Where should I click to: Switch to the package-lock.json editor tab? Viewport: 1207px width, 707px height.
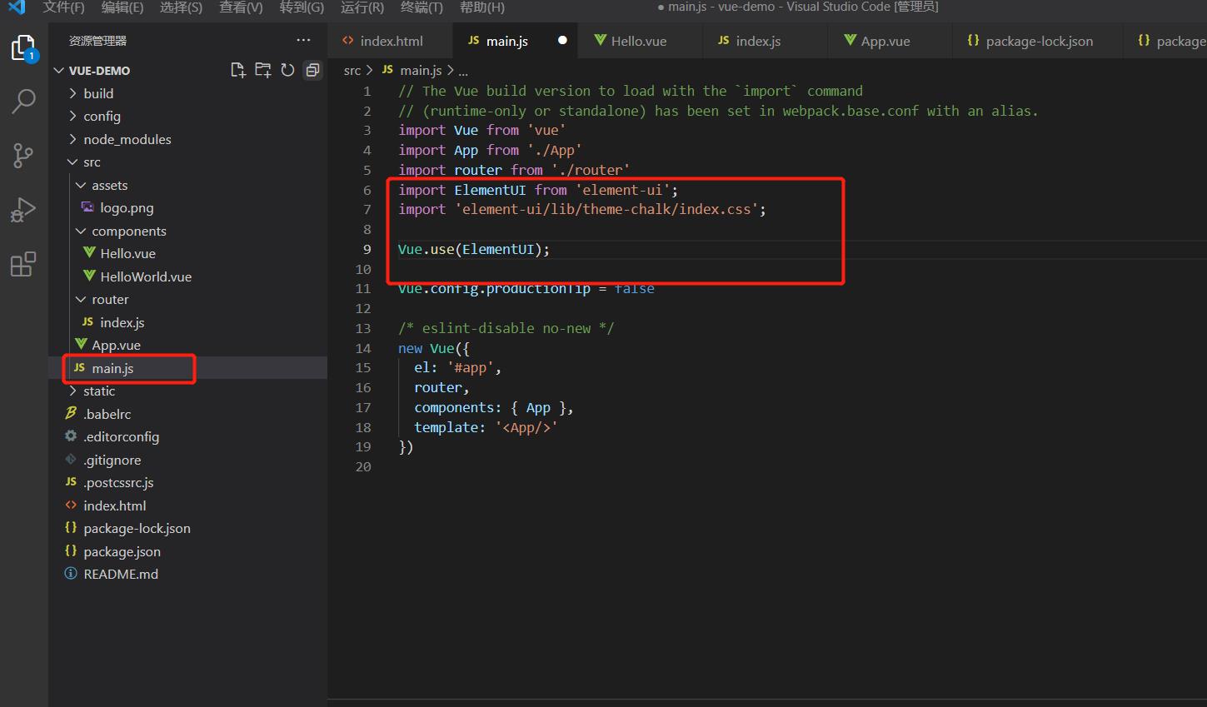pos(1039,40)
